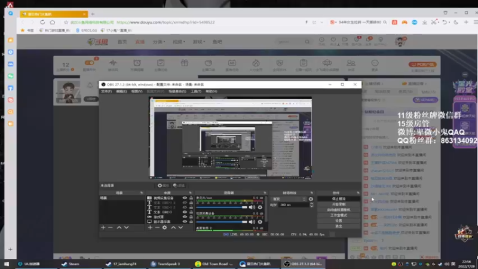The image size is (478, 269).
Task: Mute Mic/Aux channel speaker icon
Action: (x=252, y=207)
